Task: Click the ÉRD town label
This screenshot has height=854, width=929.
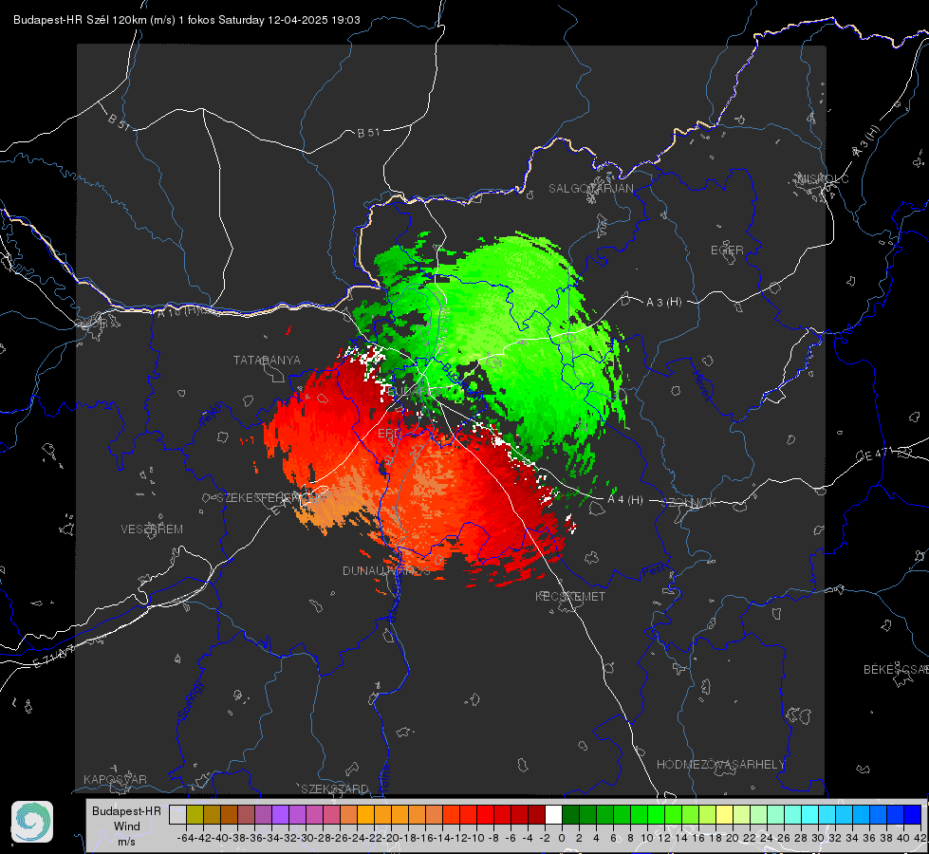Action: click(x=389, y=434)
